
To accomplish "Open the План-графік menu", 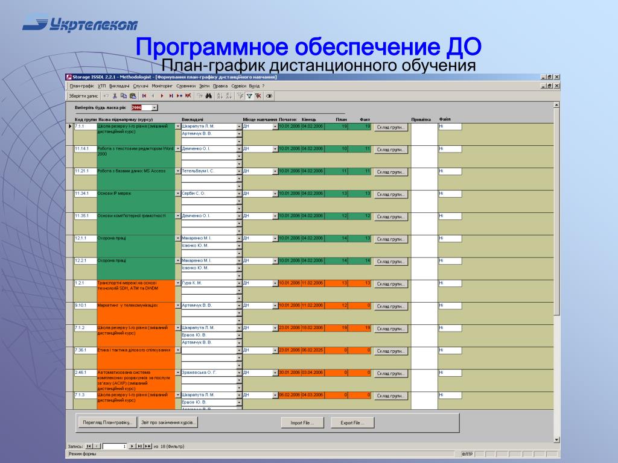I will click(81, 86).
